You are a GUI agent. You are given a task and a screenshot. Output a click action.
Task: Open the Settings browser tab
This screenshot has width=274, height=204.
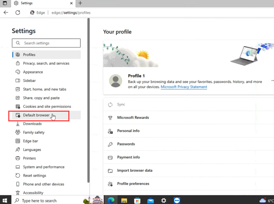click(43, 3)
